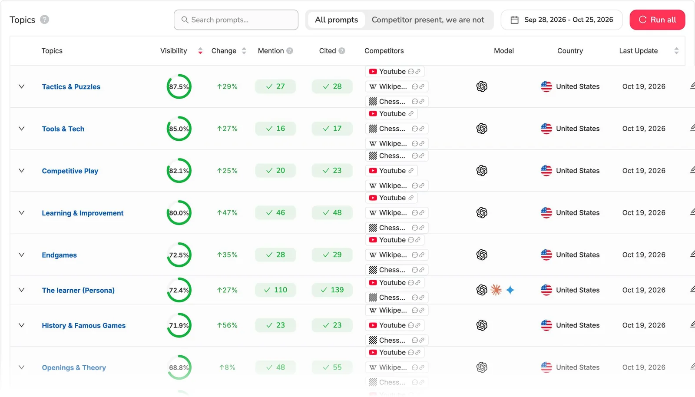Click the help icon next to Topics title

tap(44, 20)
